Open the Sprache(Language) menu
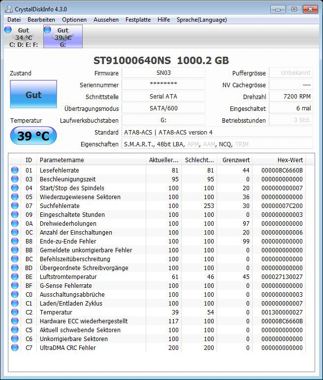 tap(202, 20)
